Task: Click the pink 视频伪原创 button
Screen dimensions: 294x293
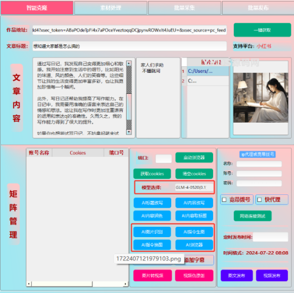Action: click(x=194, y=276)
